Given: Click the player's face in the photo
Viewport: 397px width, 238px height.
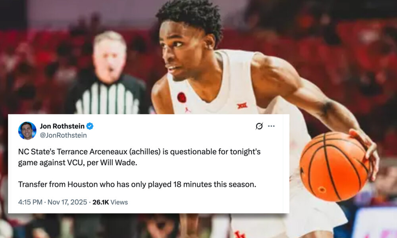Looking at the screenshot, I should [183, 51].
